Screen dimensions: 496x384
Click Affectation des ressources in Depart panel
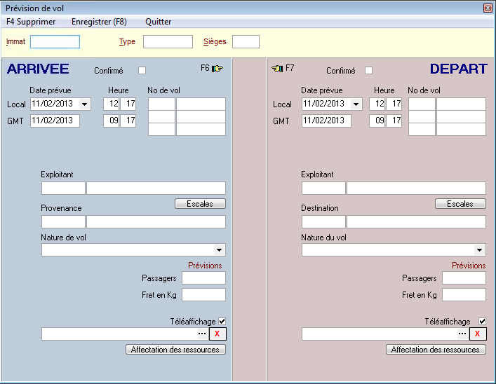tap(436, 349)
